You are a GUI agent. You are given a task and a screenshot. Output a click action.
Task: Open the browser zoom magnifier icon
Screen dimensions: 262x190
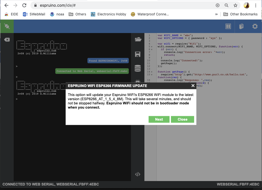coord(227,5)
